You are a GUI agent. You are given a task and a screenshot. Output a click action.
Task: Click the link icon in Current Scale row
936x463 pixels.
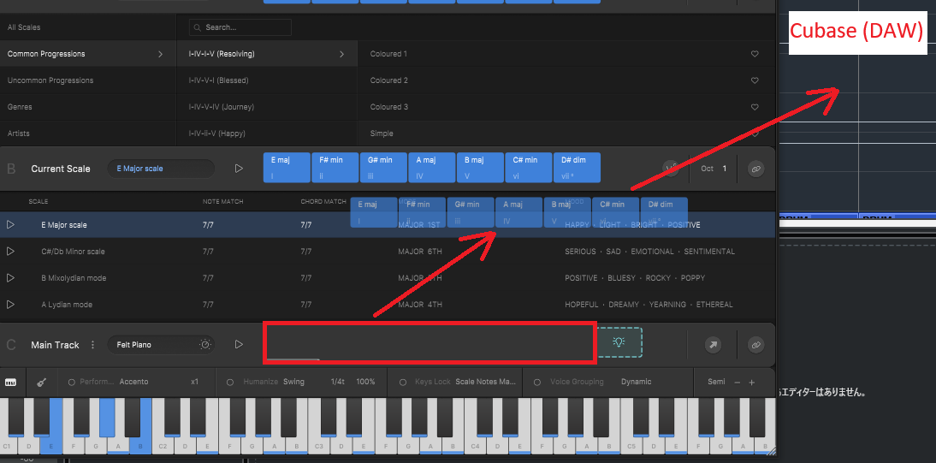[x=755, y=169]
